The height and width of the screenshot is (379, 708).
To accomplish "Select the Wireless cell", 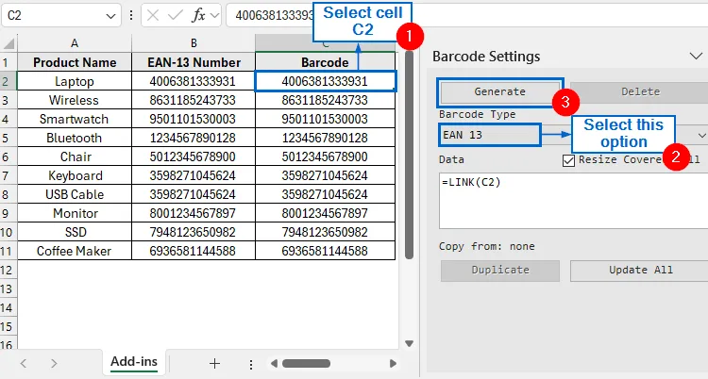I will pos(75,100).
